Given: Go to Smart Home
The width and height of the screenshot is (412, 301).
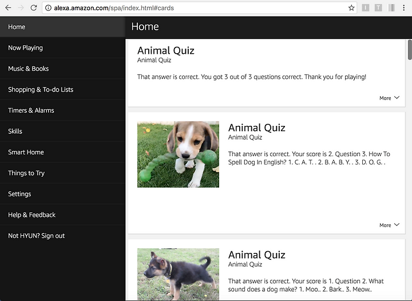Looking at the screenshot, I should (x=62, y=152).
